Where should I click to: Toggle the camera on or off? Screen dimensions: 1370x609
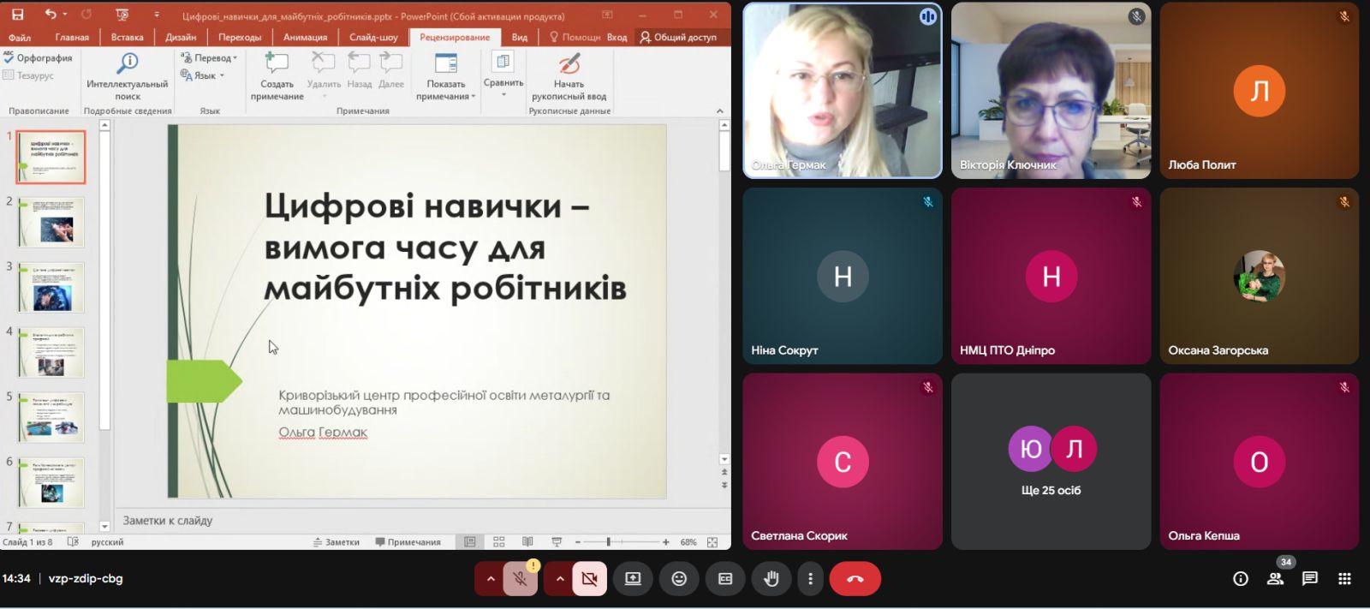589,579
